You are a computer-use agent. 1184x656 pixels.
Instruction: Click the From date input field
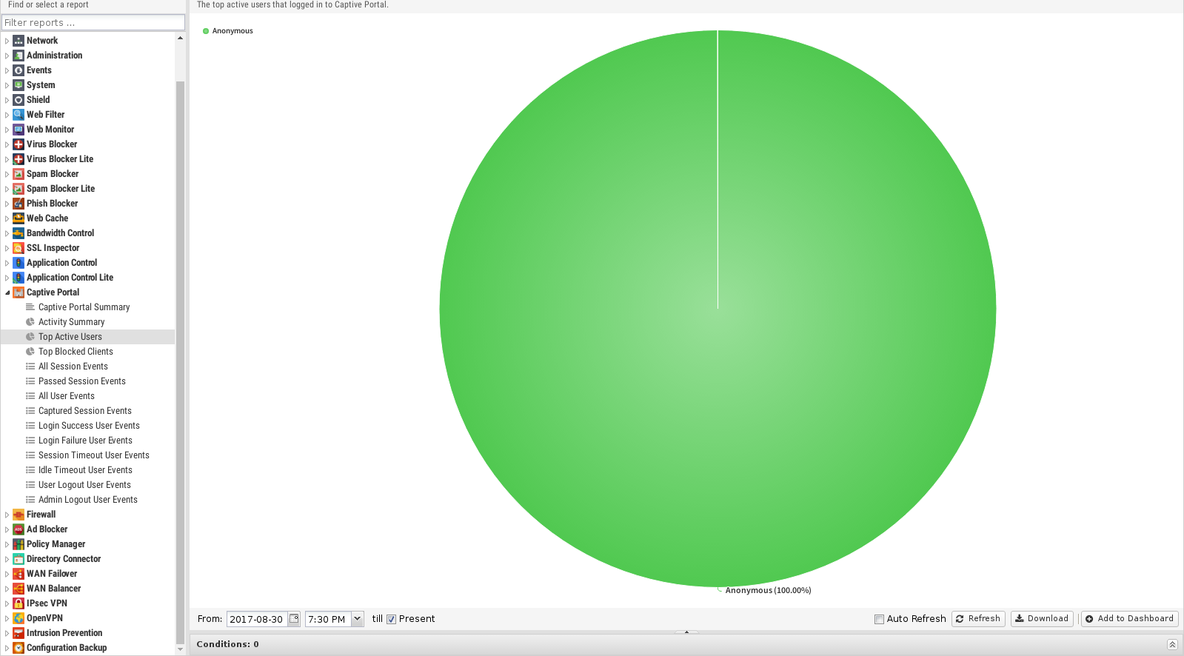pyautogui.click(x=257, y=619)
